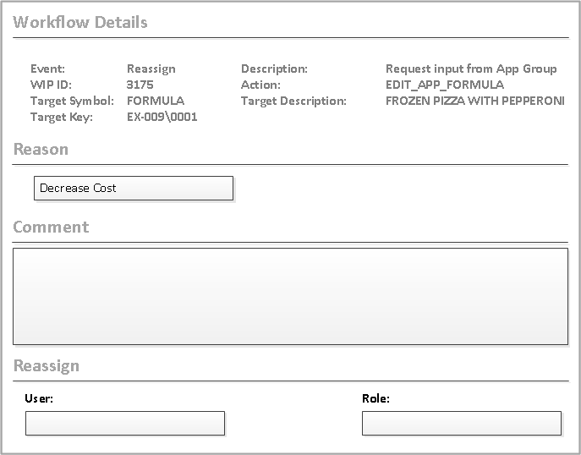
Task: Click the Request input from App Group text
Action: pyautogui.click(x=471, y=69)
